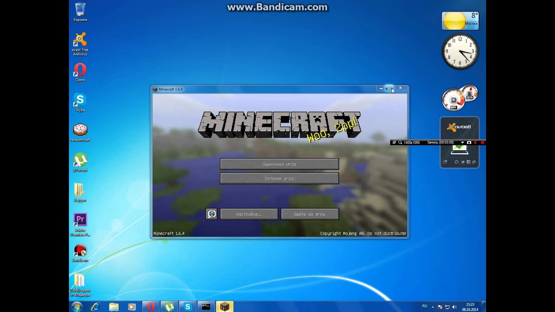Select the 1.6.4 сервак от Владера folder
The image size is (555, 312).
80,285
